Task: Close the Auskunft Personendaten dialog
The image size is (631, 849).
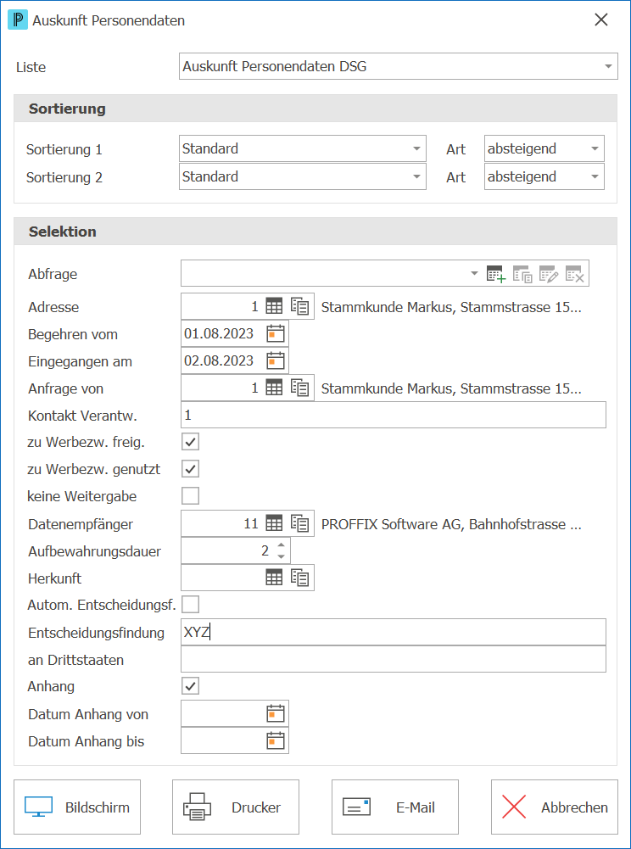Action: click(x=601, y=20)
